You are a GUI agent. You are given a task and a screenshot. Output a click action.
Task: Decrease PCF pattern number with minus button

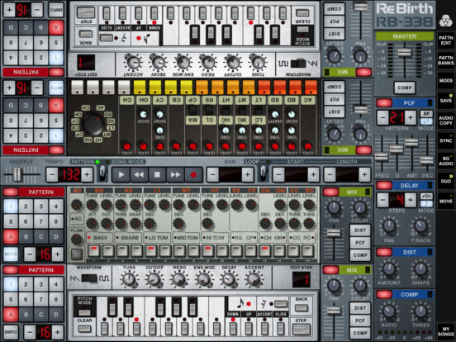[x=382, y=117]
